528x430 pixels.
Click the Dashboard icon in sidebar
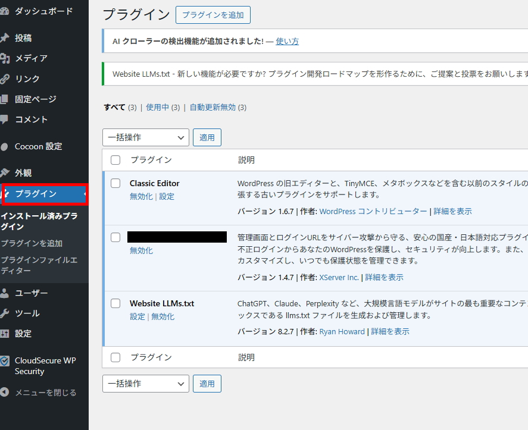coord(4,11)
